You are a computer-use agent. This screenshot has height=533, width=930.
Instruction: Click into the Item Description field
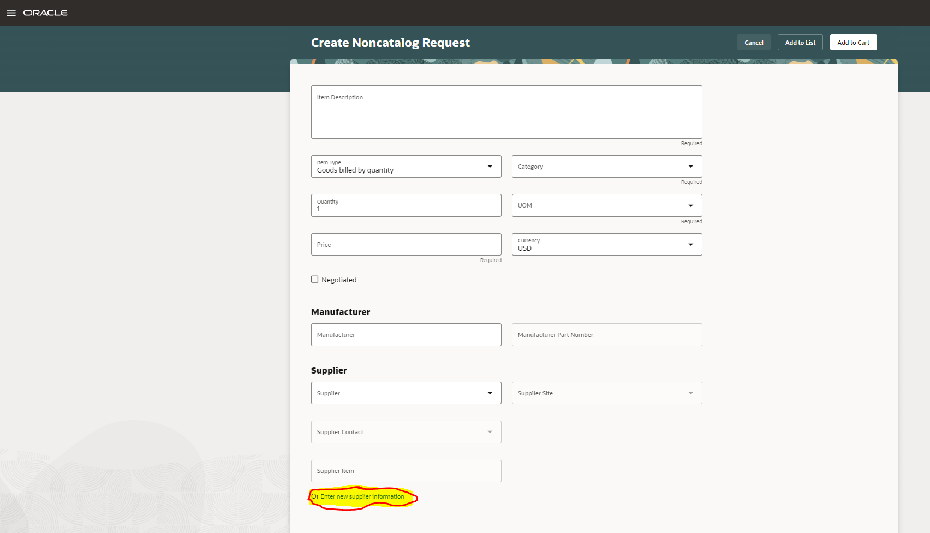pos(506,111)
